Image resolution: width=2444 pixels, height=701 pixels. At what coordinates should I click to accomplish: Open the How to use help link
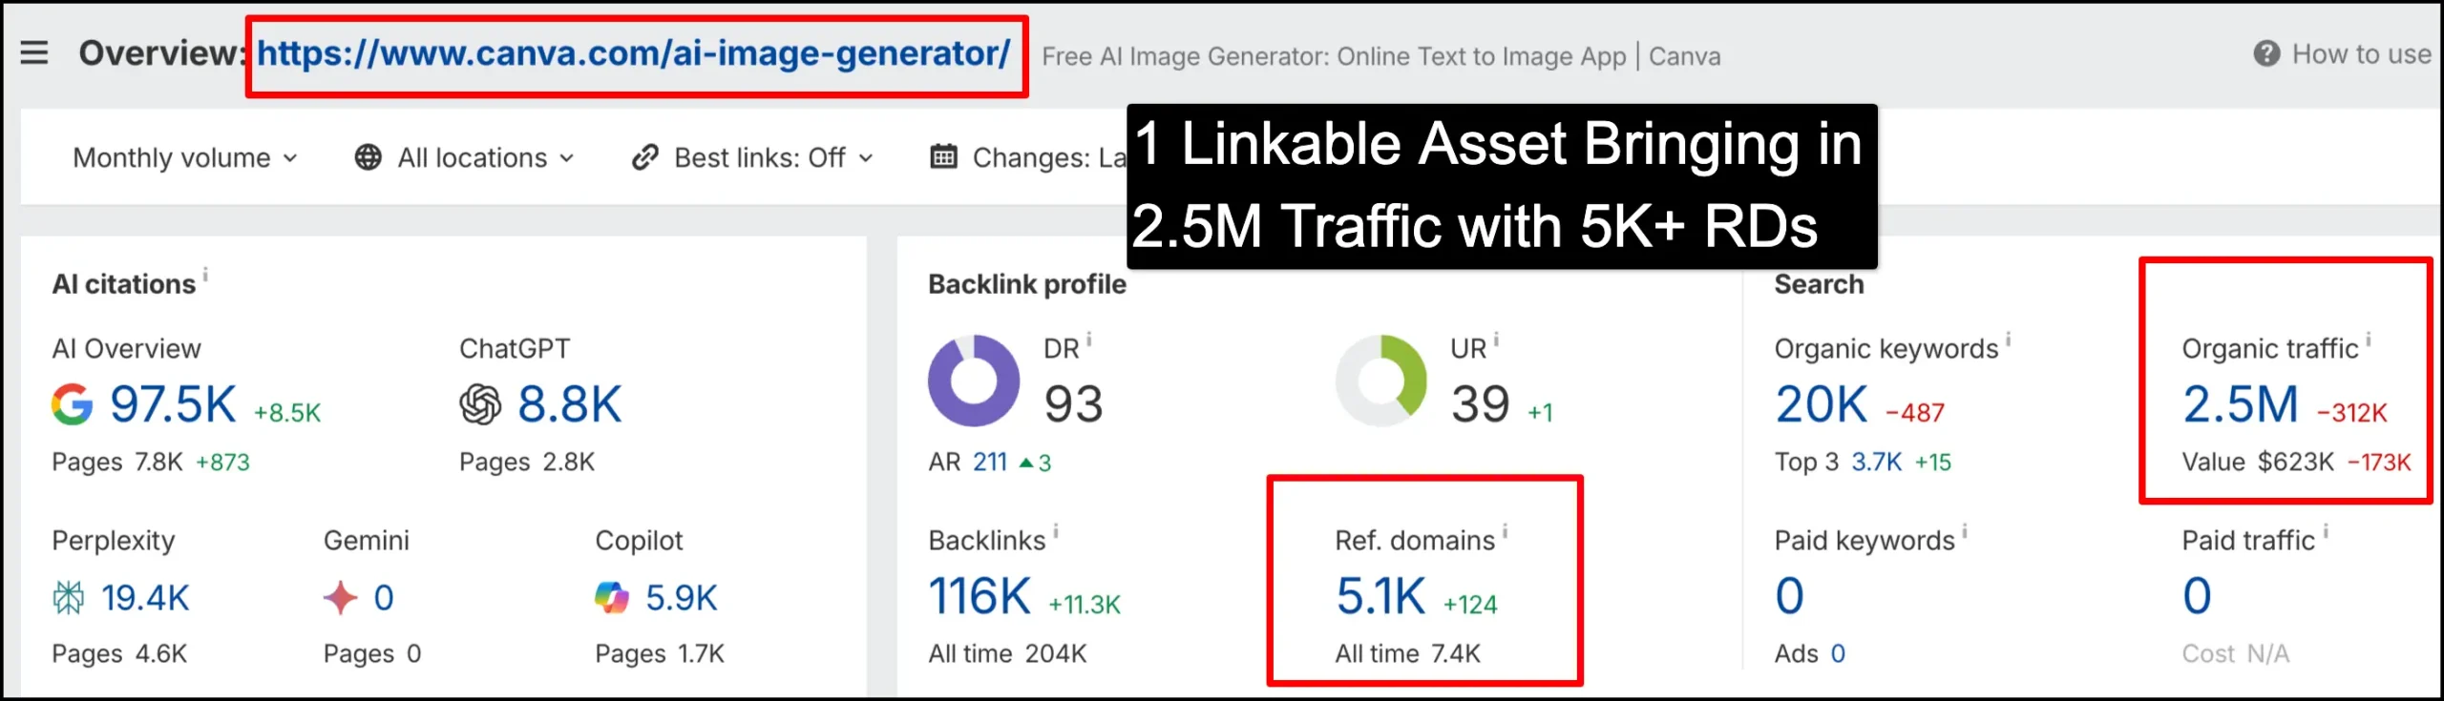[2361, 54]
